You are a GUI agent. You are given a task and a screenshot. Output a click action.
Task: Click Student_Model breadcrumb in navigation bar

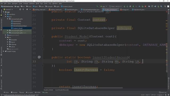[x=67, y=6]
